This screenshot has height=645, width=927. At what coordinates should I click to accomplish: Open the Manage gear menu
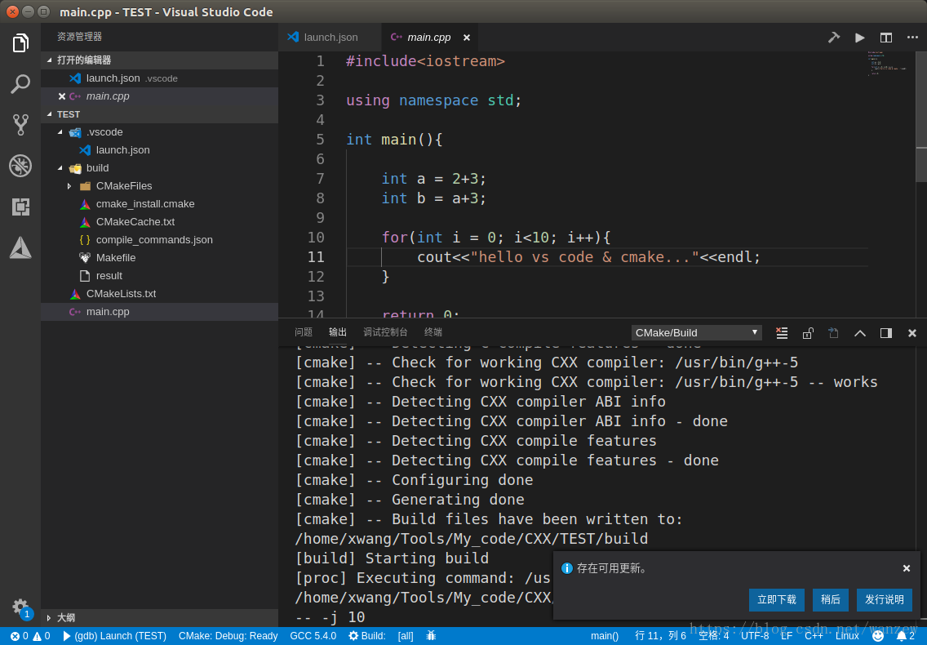pyautogui.click(x=20, y=607)
